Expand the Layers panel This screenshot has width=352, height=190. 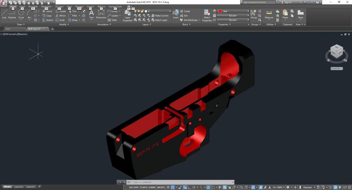(x=147, y=25)
